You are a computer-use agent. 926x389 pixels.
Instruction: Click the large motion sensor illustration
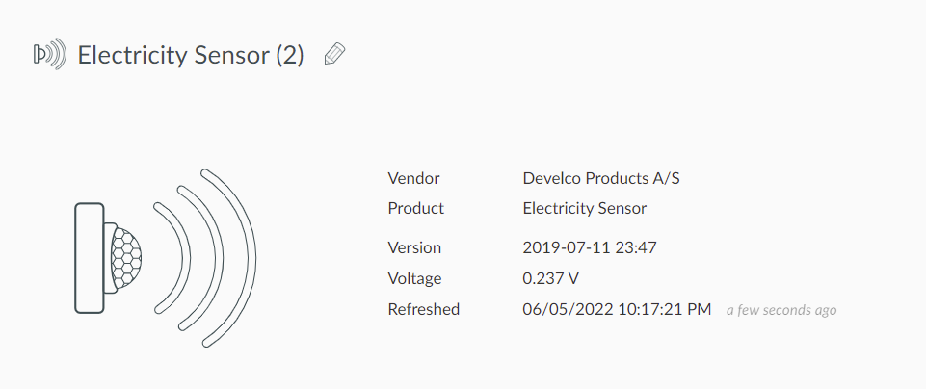[x=166, y=258]
